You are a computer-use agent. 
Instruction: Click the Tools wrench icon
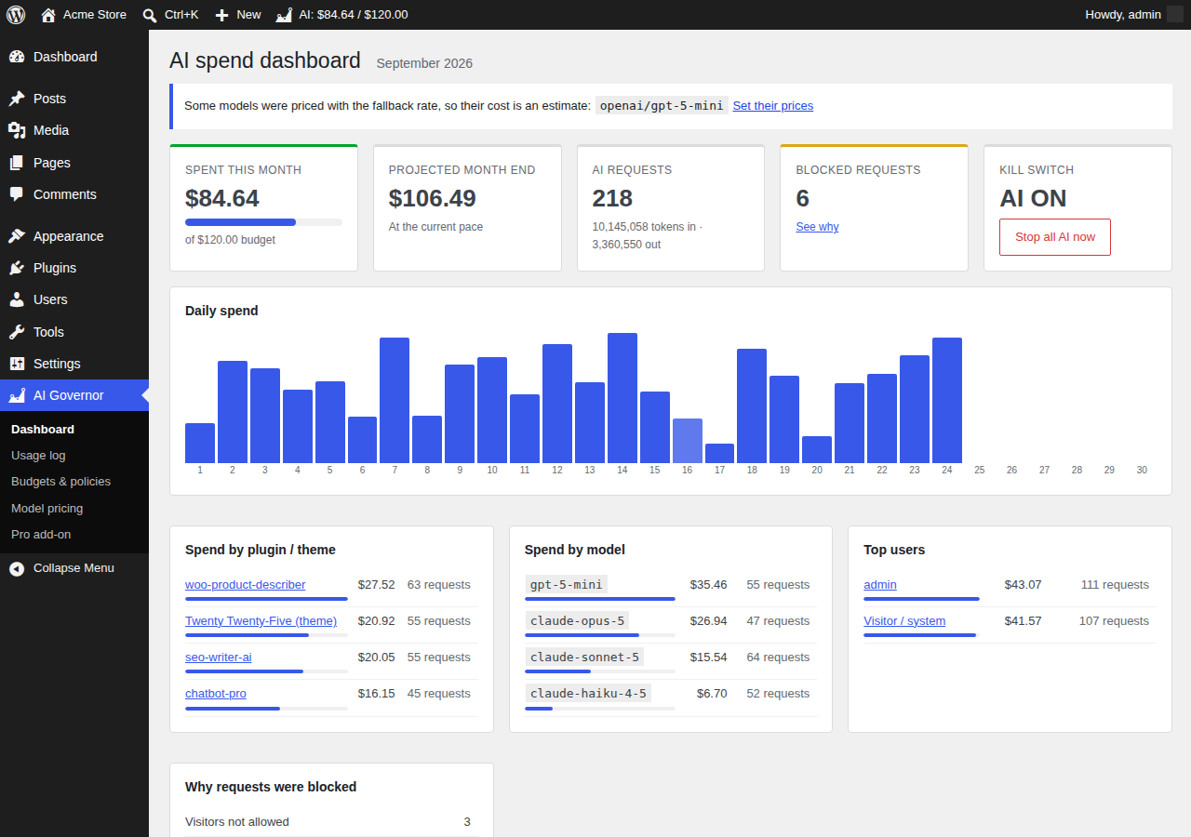17,332
